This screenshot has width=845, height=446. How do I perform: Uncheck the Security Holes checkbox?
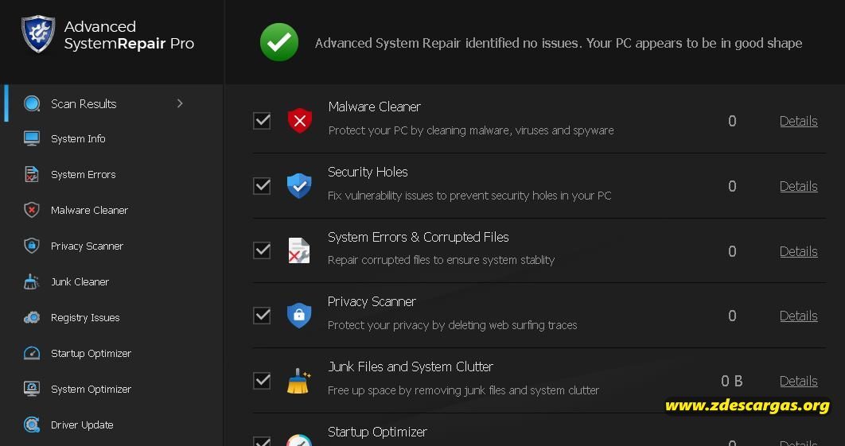click(262, 186)
